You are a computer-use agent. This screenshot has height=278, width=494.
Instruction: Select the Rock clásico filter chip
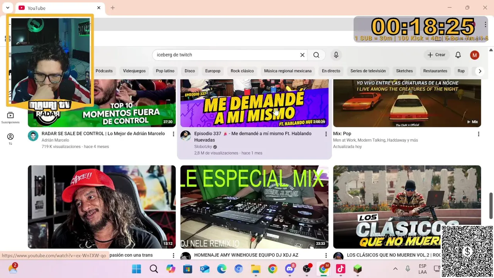coord(242,71)
